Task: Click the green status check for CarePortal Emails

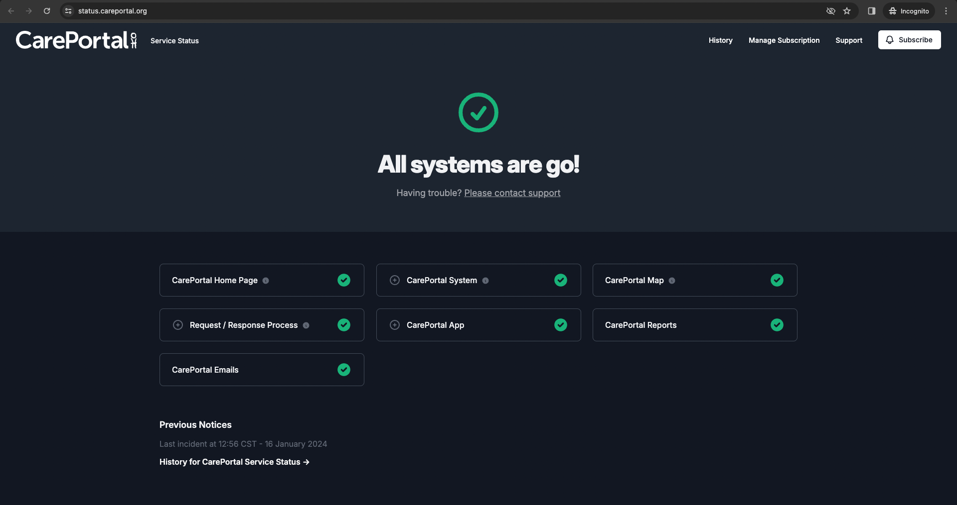Action: tap(344, 370)
